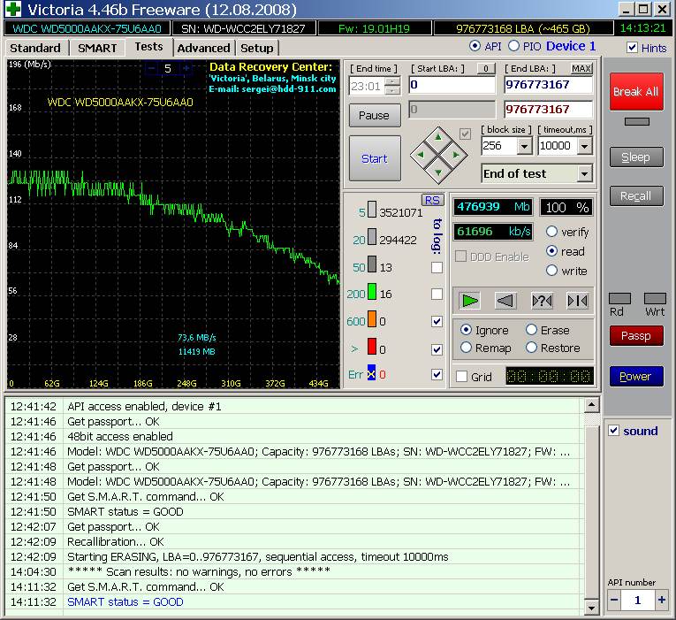Click the red slow-block swatch
676x620 pixels.
(x=372, y=347)
